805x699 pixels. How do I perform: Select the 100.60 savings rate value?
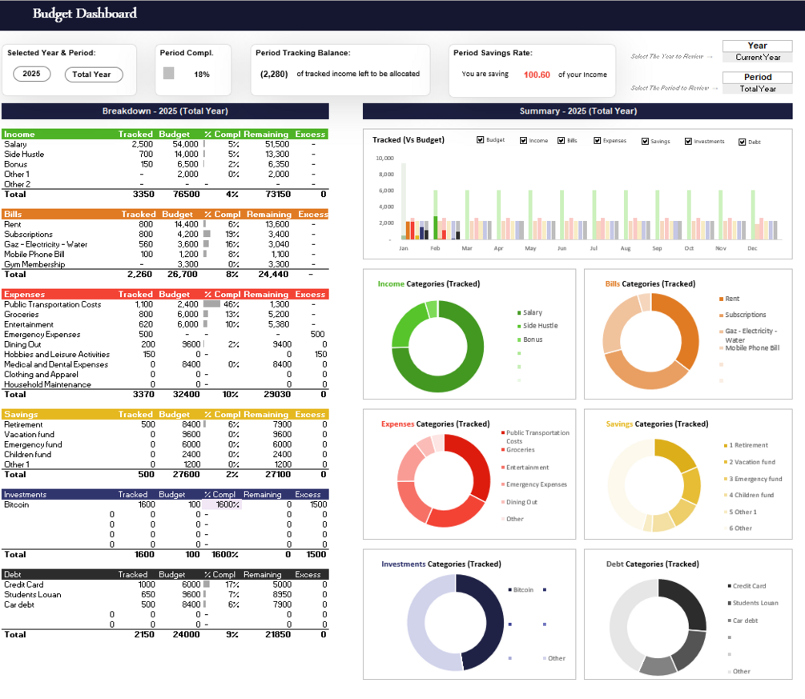pyautogui.click(x=537, y=75)
